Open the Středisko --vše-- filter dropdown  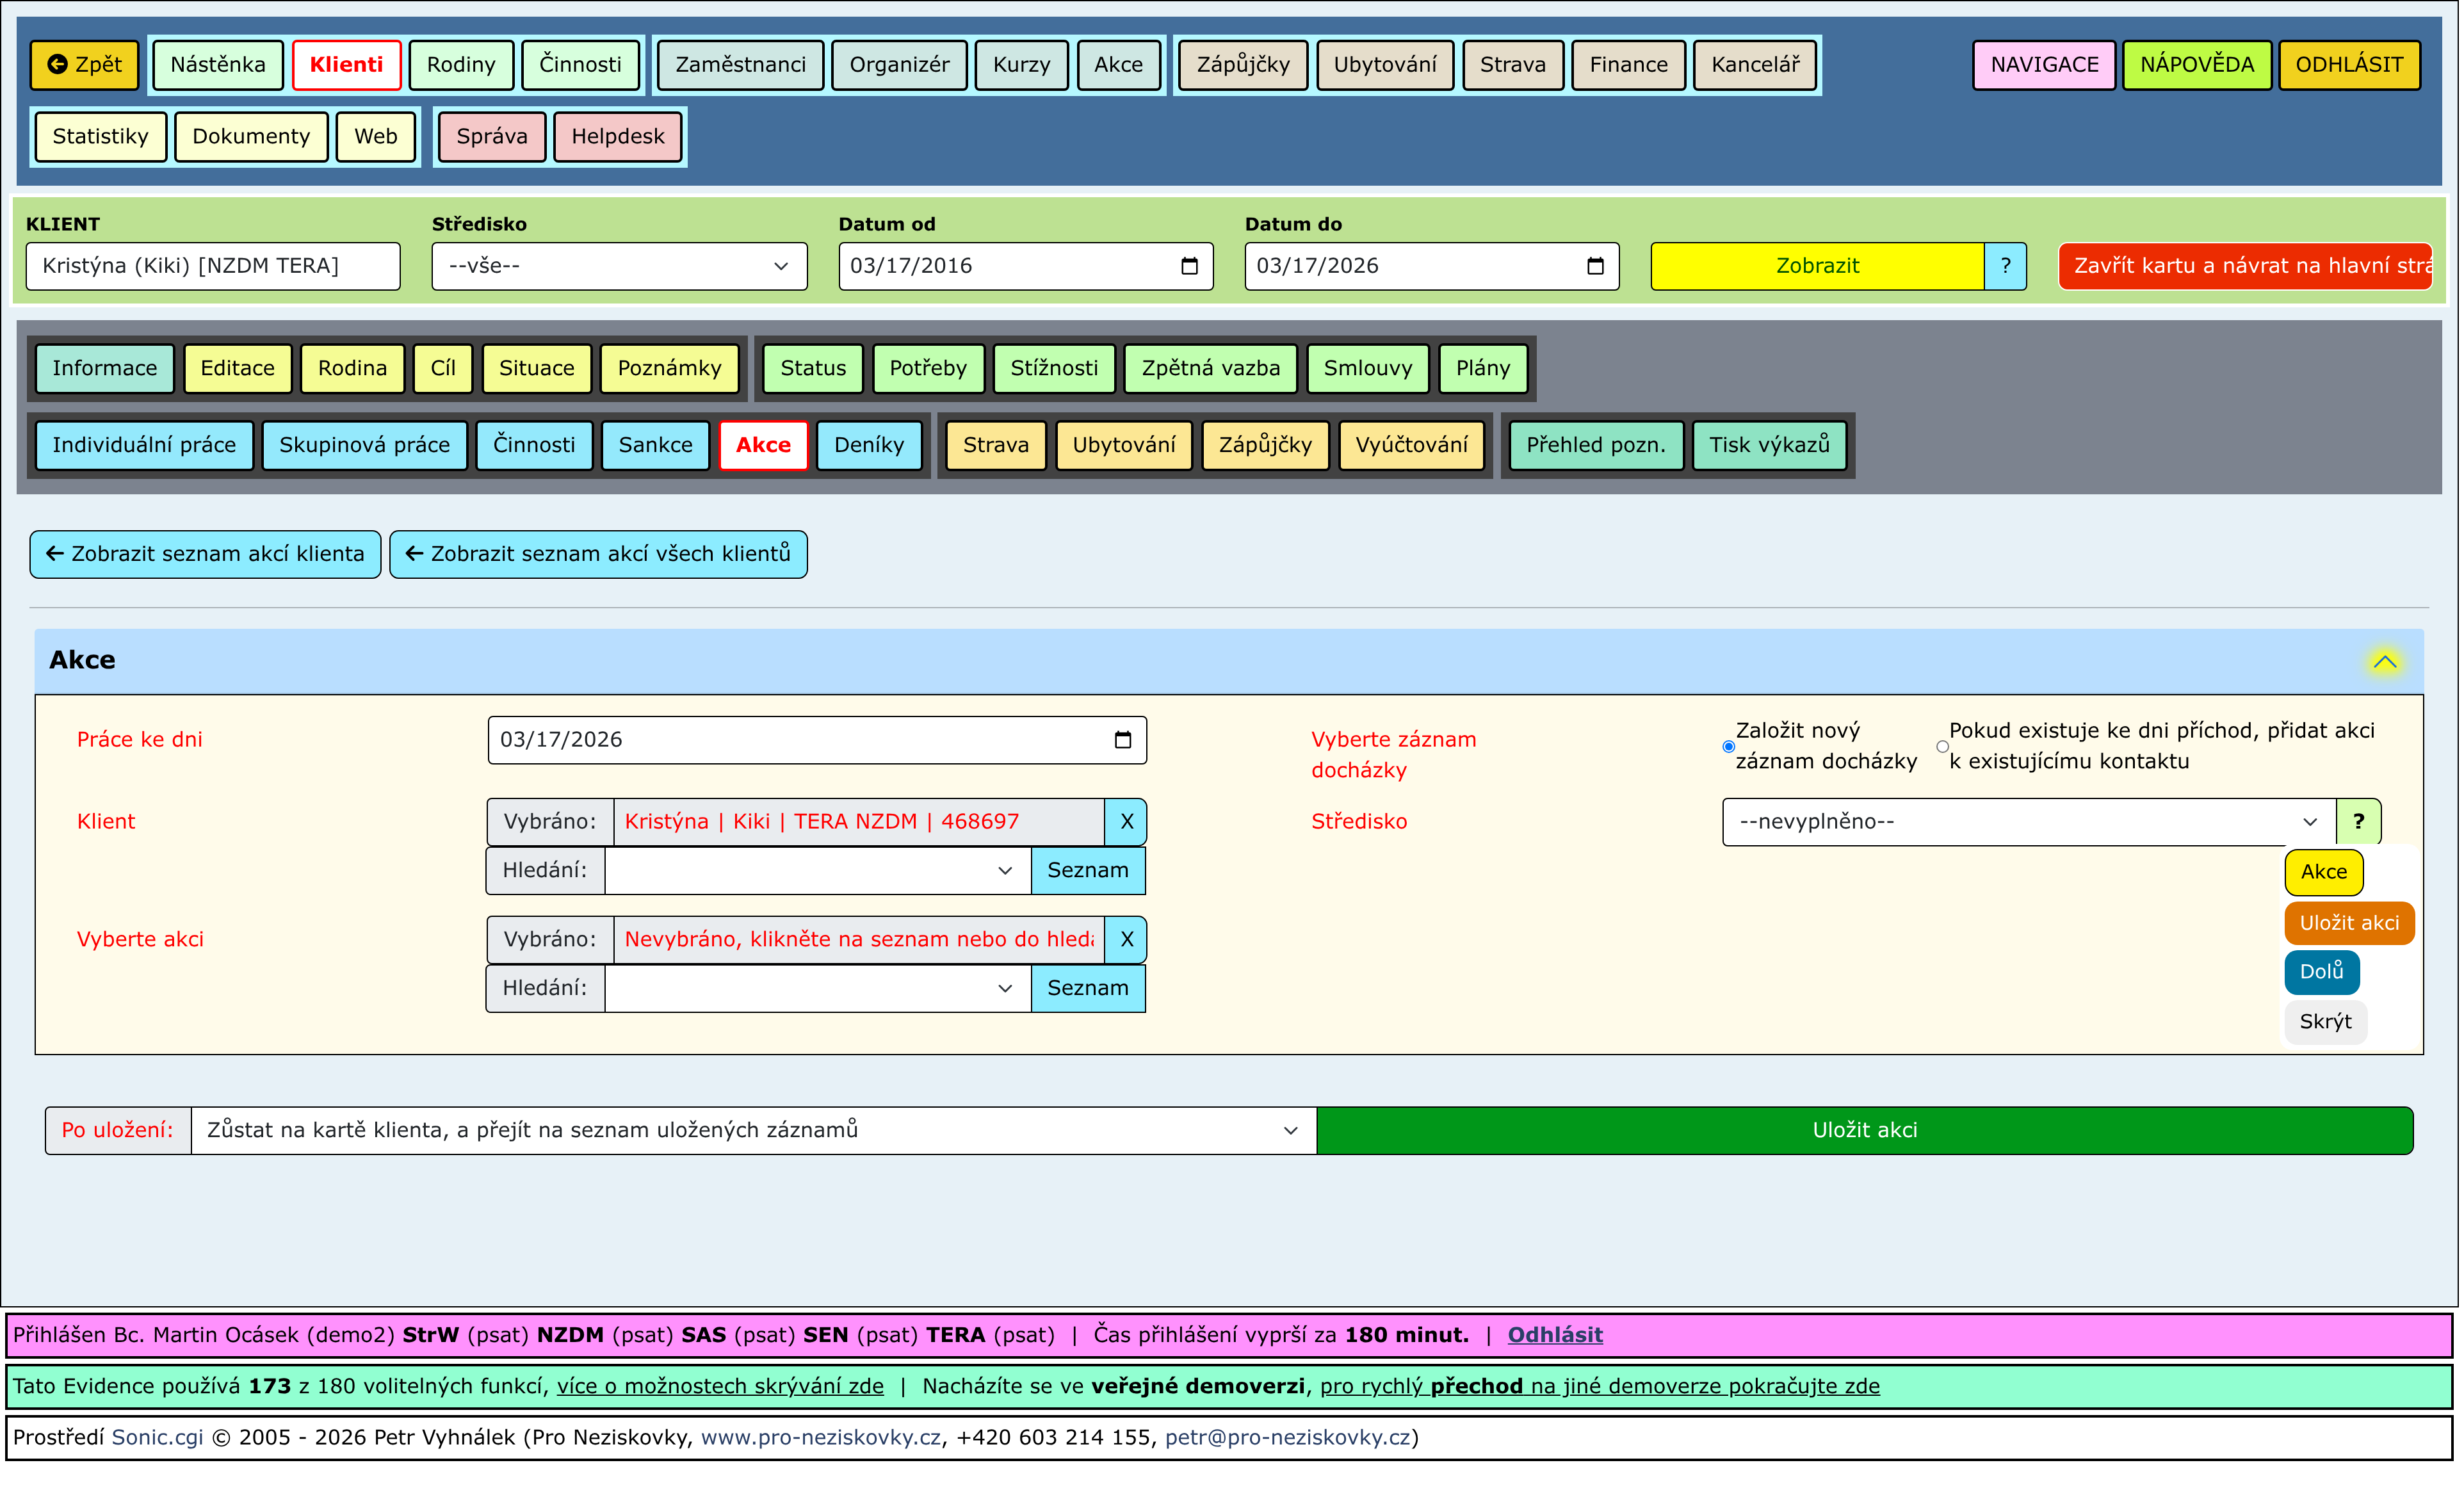(620, 267)
